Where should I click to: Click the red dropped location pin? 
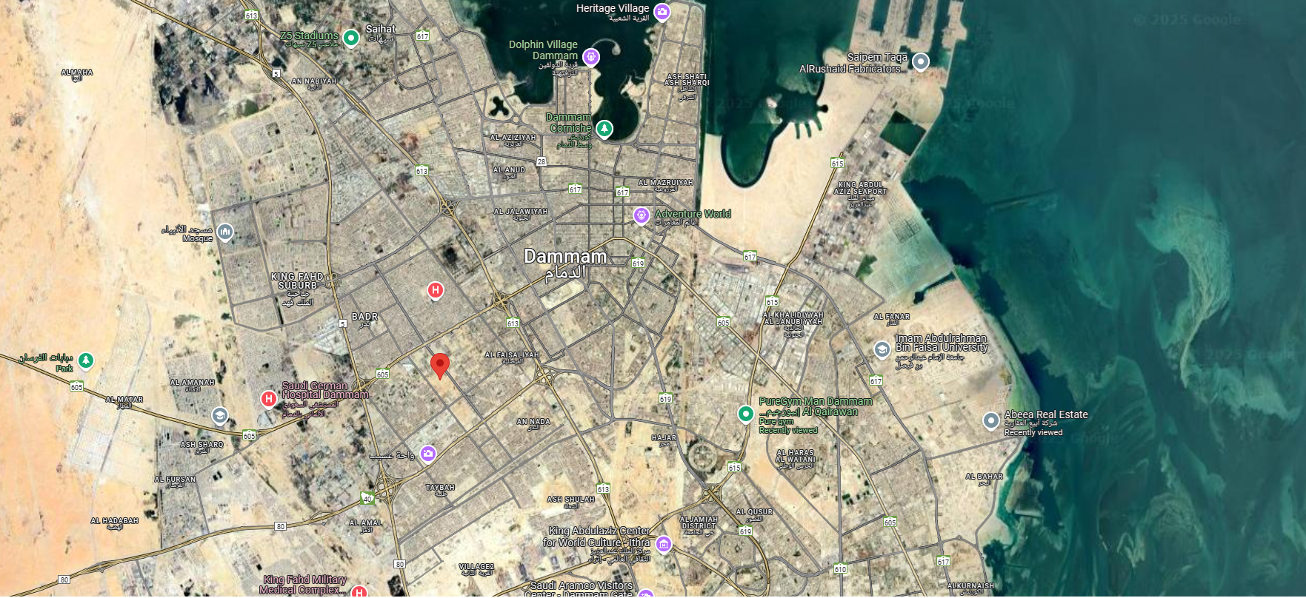440,366
